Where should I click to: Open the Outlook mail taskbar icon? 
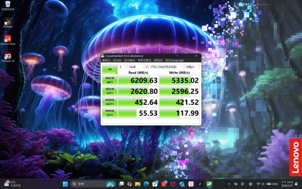(x=182, y=184)
